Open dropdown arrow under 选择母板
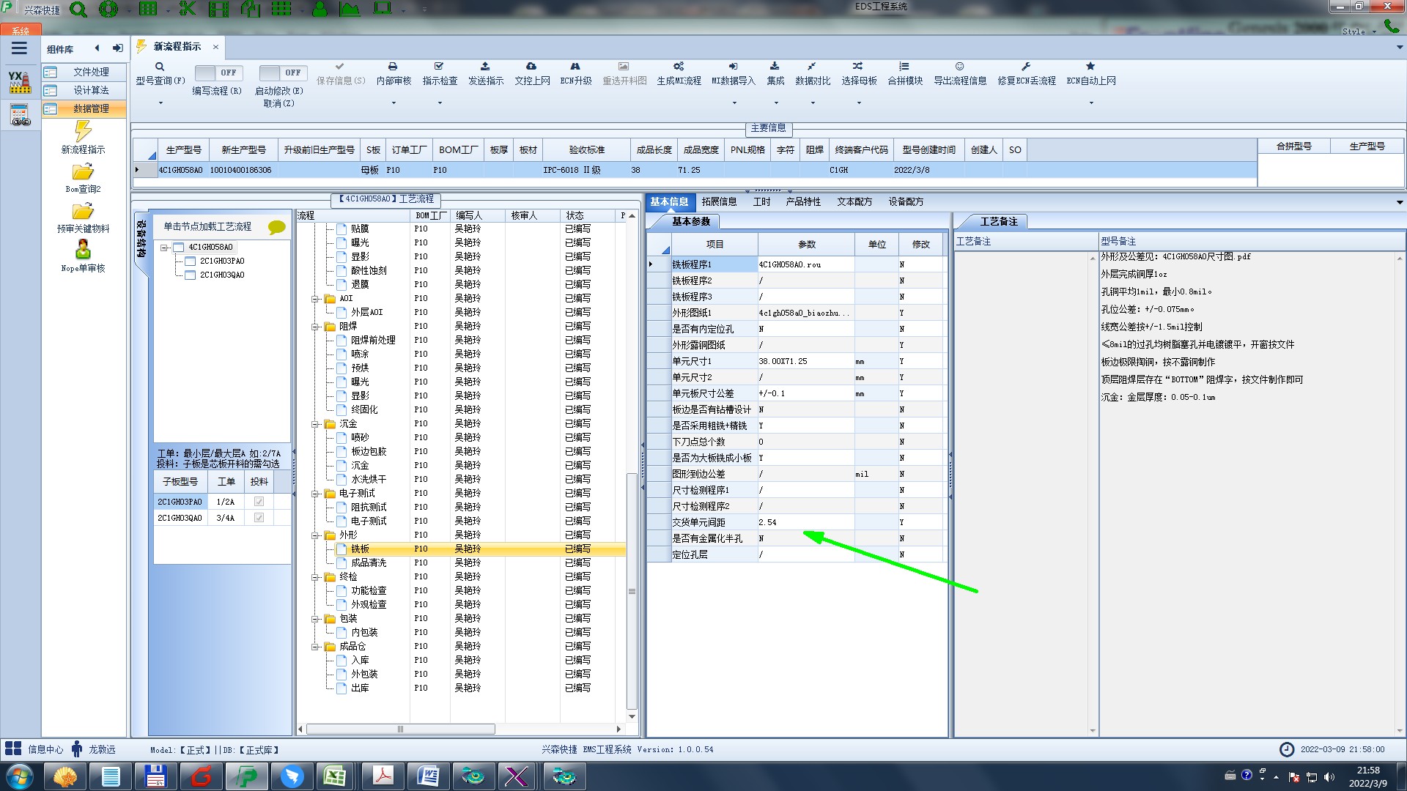The width and height of the screenshot is (1407, 791). pos(859,103)
